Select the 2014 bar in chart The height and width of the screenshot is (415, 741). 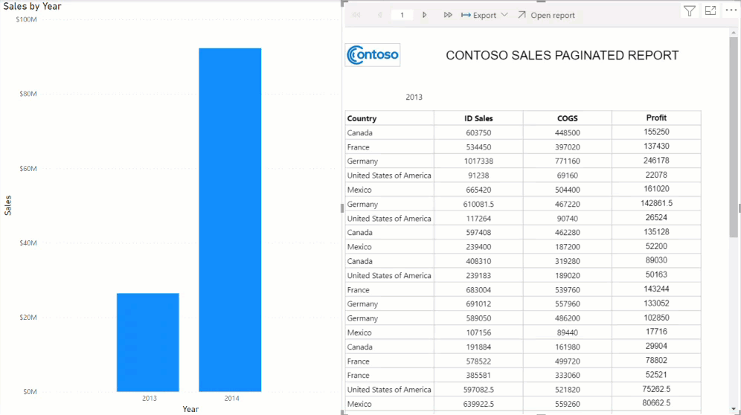pyautogui.click(x=230, y=220)
